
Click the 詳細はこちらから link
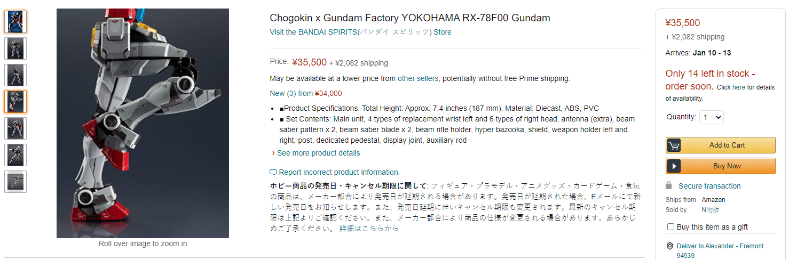click(x=369, y=229)
